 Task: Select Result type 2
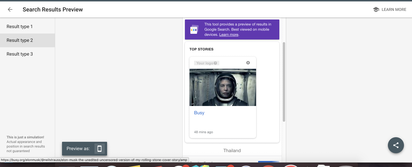click(x=27, y=40)
